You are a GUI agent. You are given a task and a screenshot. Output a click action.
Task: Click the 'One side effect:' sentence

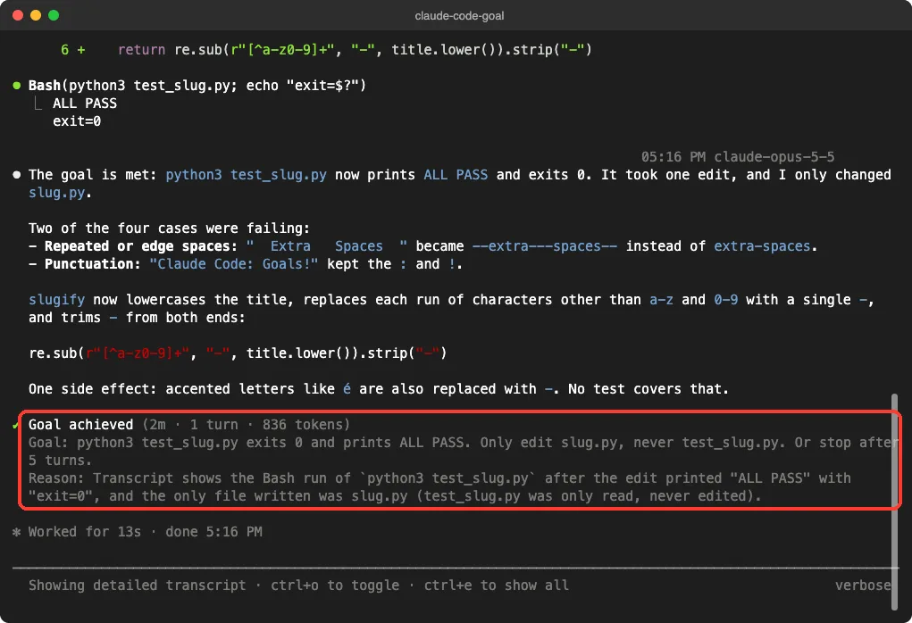(x=378, y=389)
